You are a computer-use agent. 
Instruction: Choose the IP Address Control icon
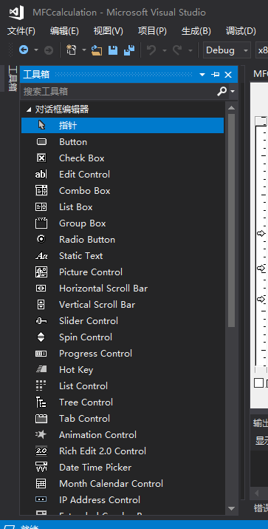pos(41,499)
